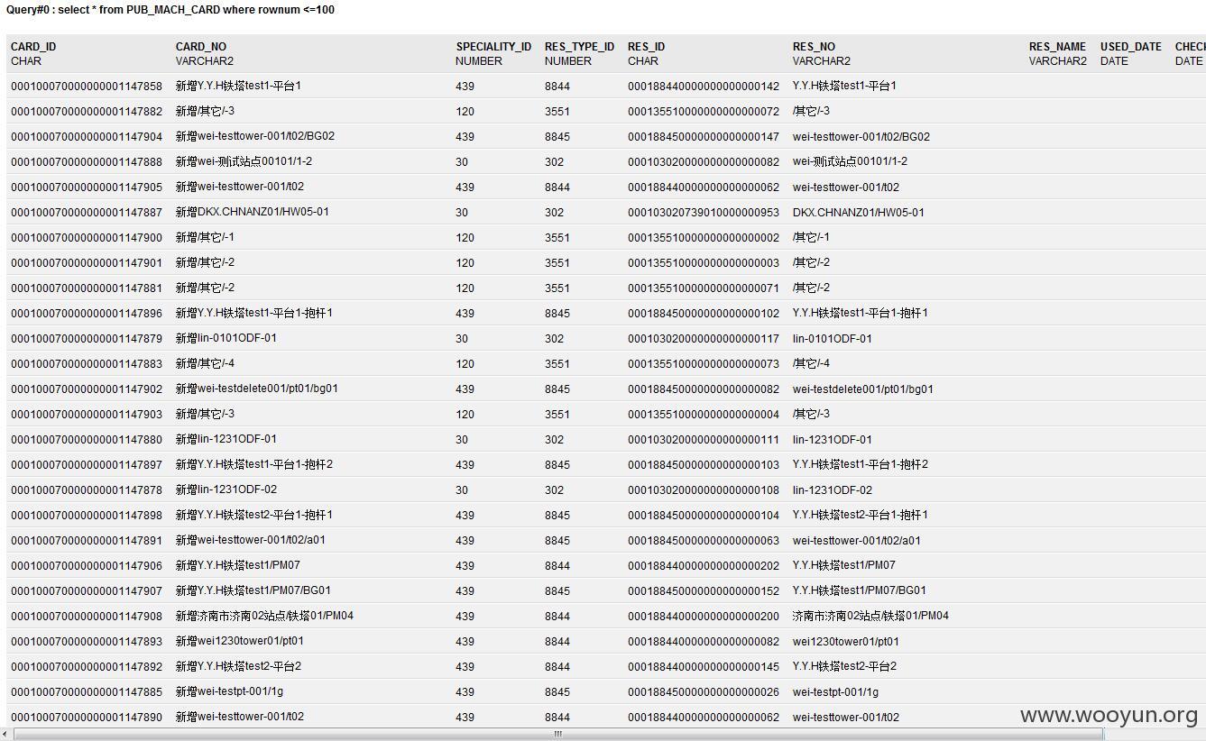This screenshot has height=741, width=1206.
Task: Click the CARD_ID column header
Action: point(33,47)
